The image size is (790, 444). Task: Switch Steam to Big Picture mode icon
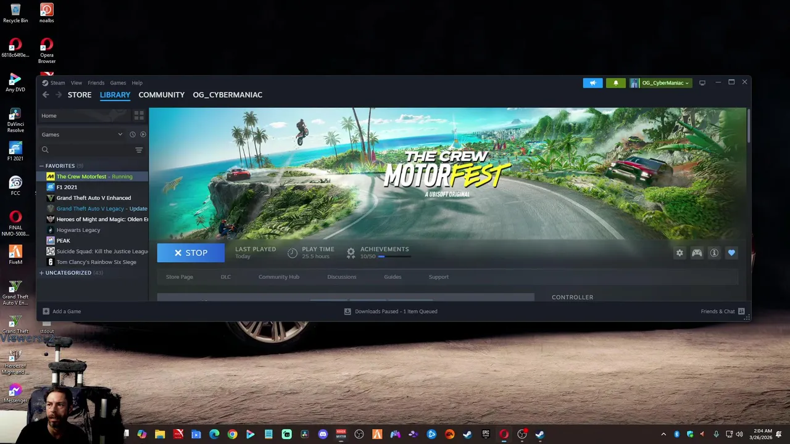pyautogui.click(x=702, y=83)
